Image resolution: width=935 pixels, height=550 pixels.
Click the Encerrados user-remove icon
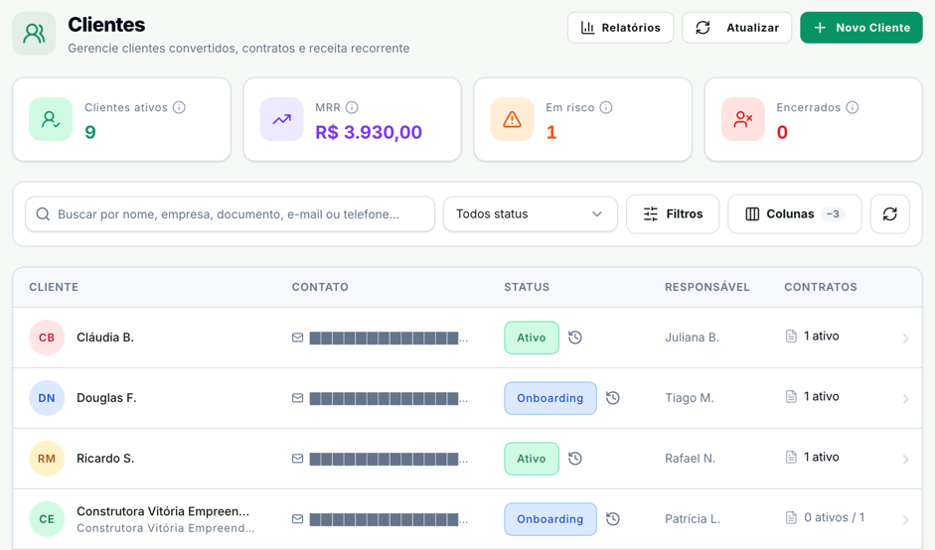(x=742, y=119)
